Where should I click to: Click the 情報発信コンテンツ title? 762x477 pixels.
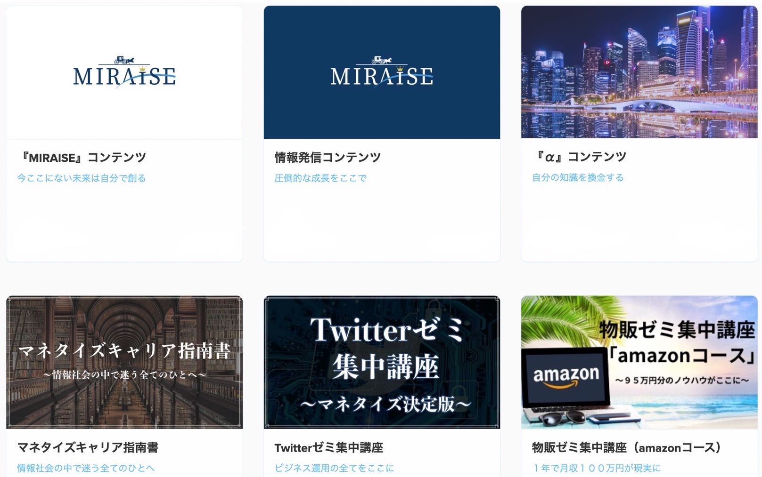coord(328,158)
